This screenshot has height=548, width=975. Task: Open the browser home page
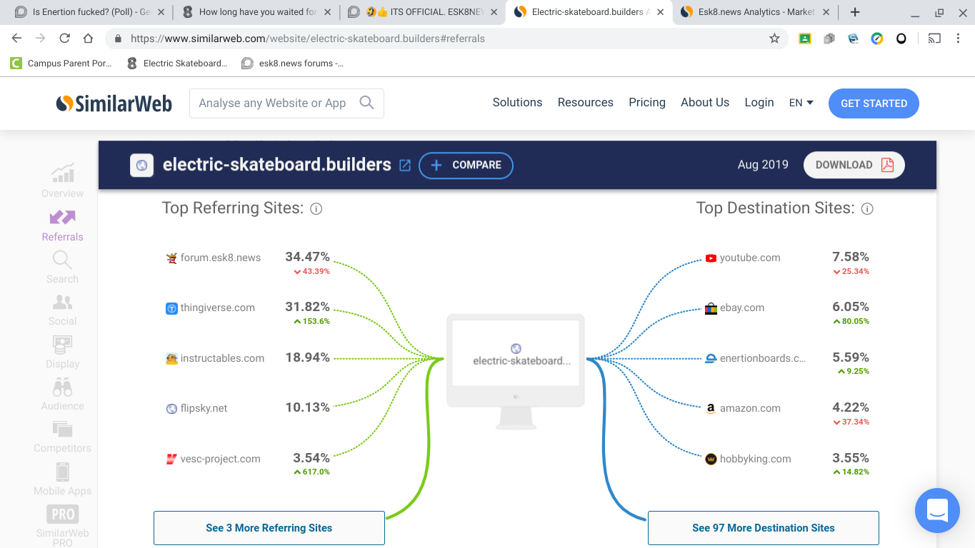[x=88, y=39]
